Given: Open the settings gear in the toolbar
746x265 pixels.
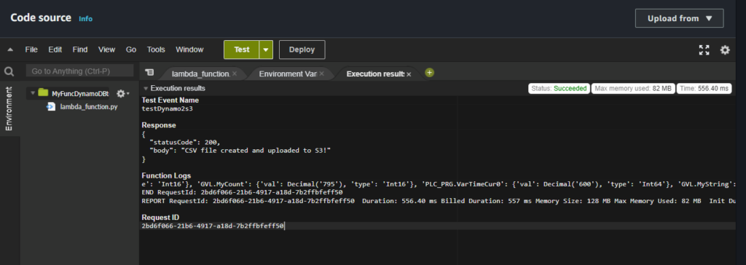Looking at the screenshot, I should 725,50.
